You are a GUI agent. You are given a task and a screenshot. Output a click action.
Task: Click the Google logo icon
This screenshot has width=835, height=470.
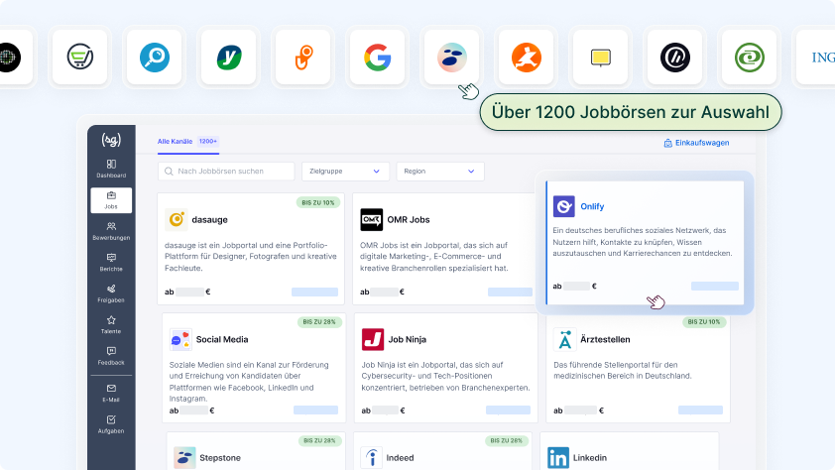[x=377, y=58]
